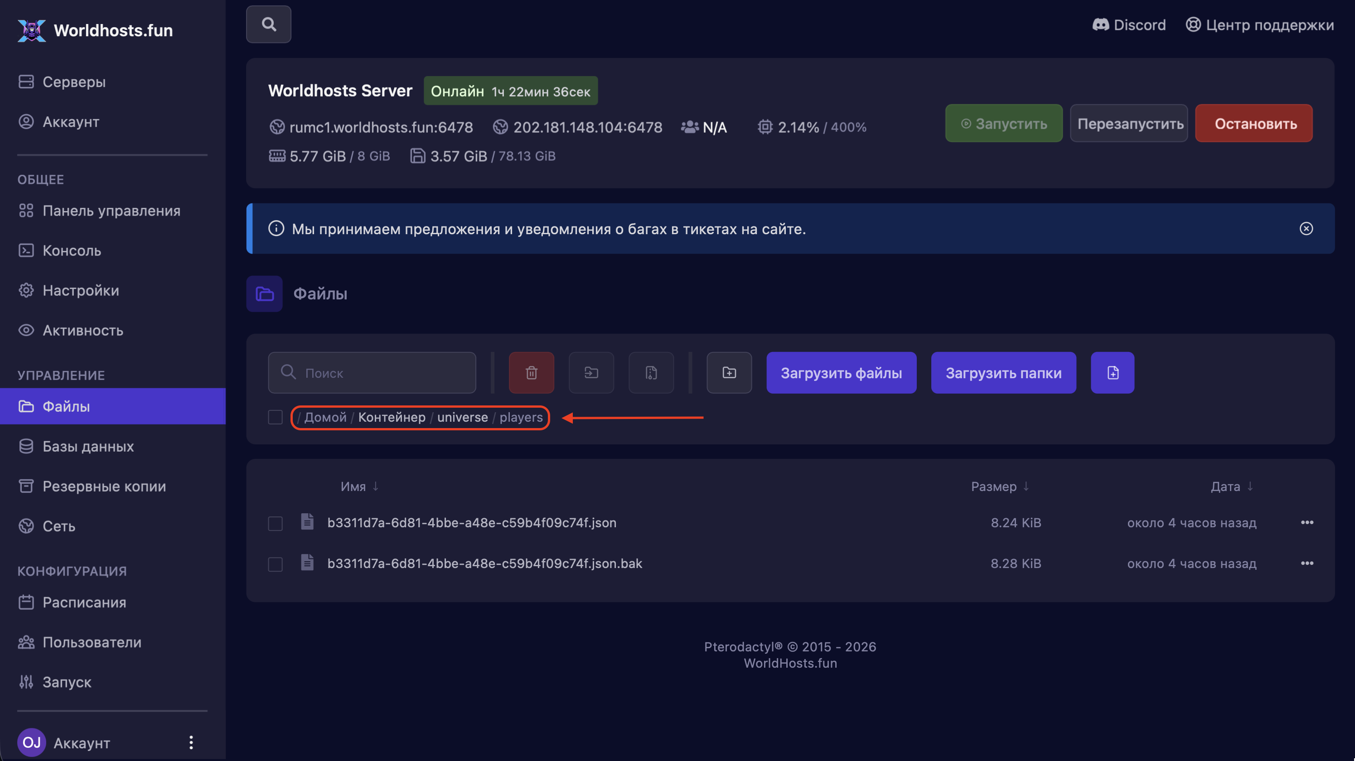Open options menu for the json file
Viewport: 1355px width, 761px height.
(x=1307, y=523)
